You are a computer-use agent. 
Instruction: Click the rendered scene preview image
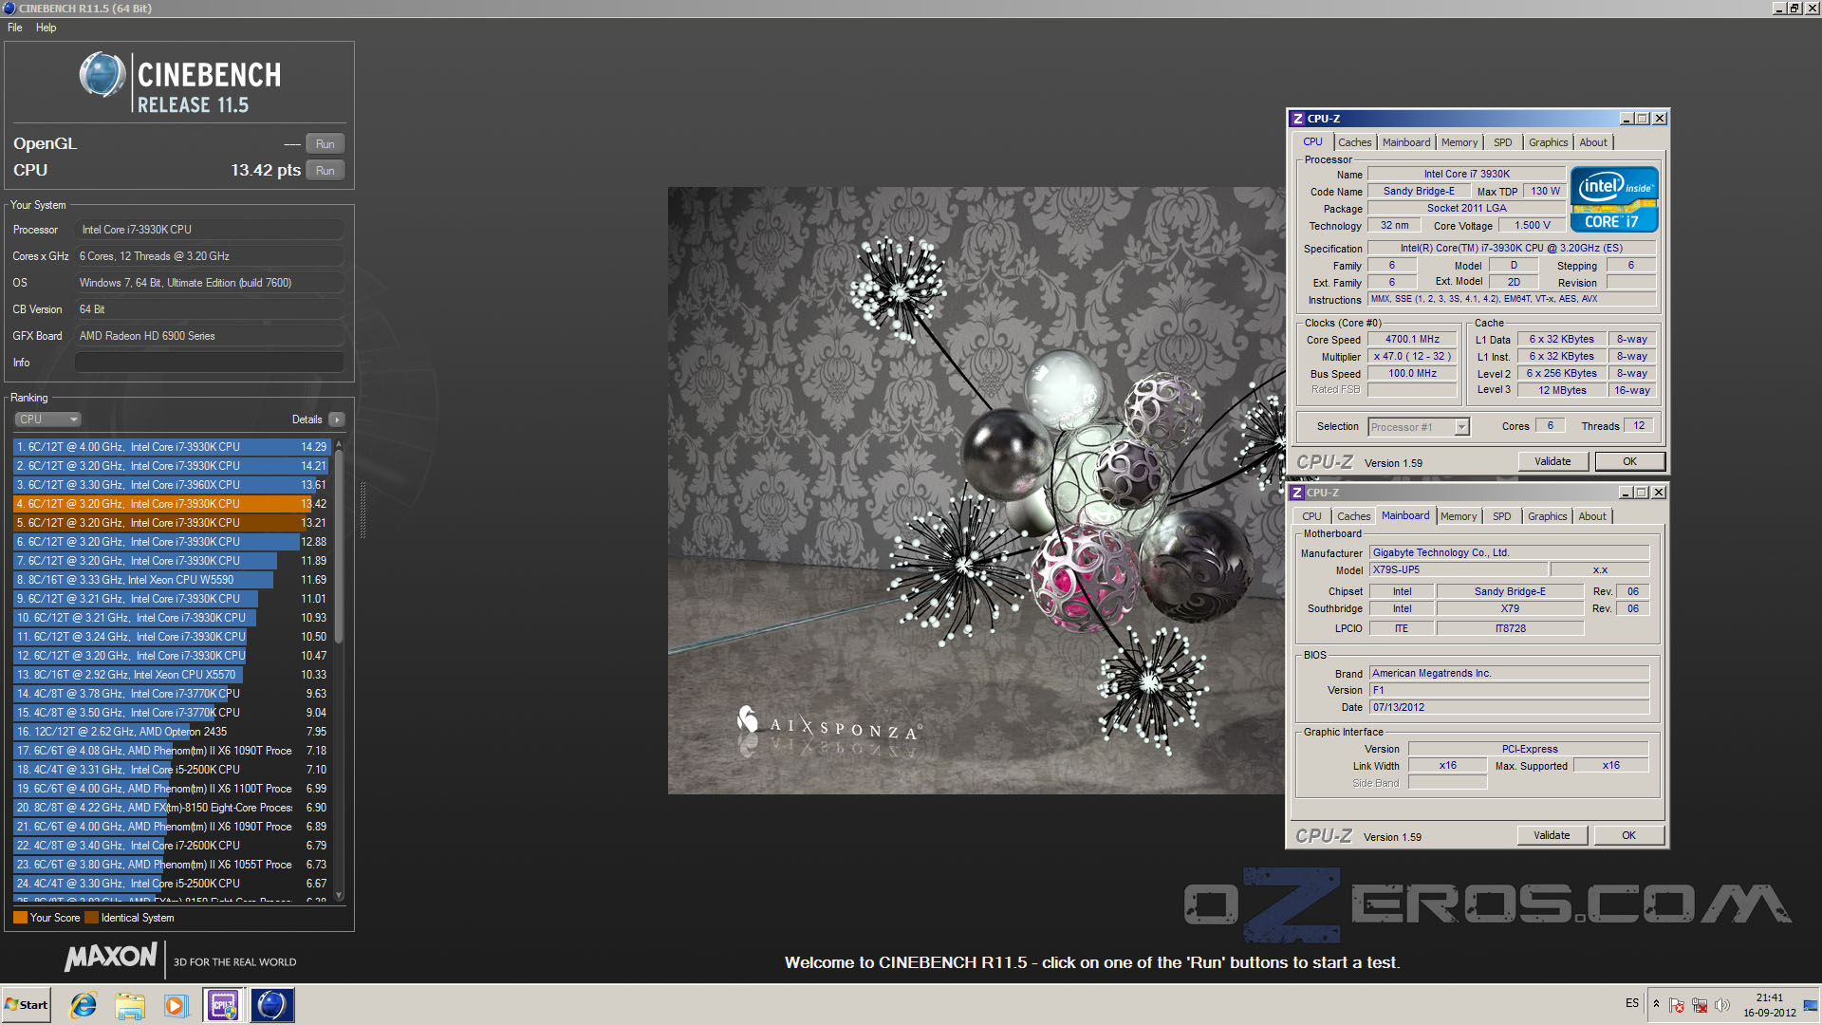pyautogui.click(x=976, y=490)
